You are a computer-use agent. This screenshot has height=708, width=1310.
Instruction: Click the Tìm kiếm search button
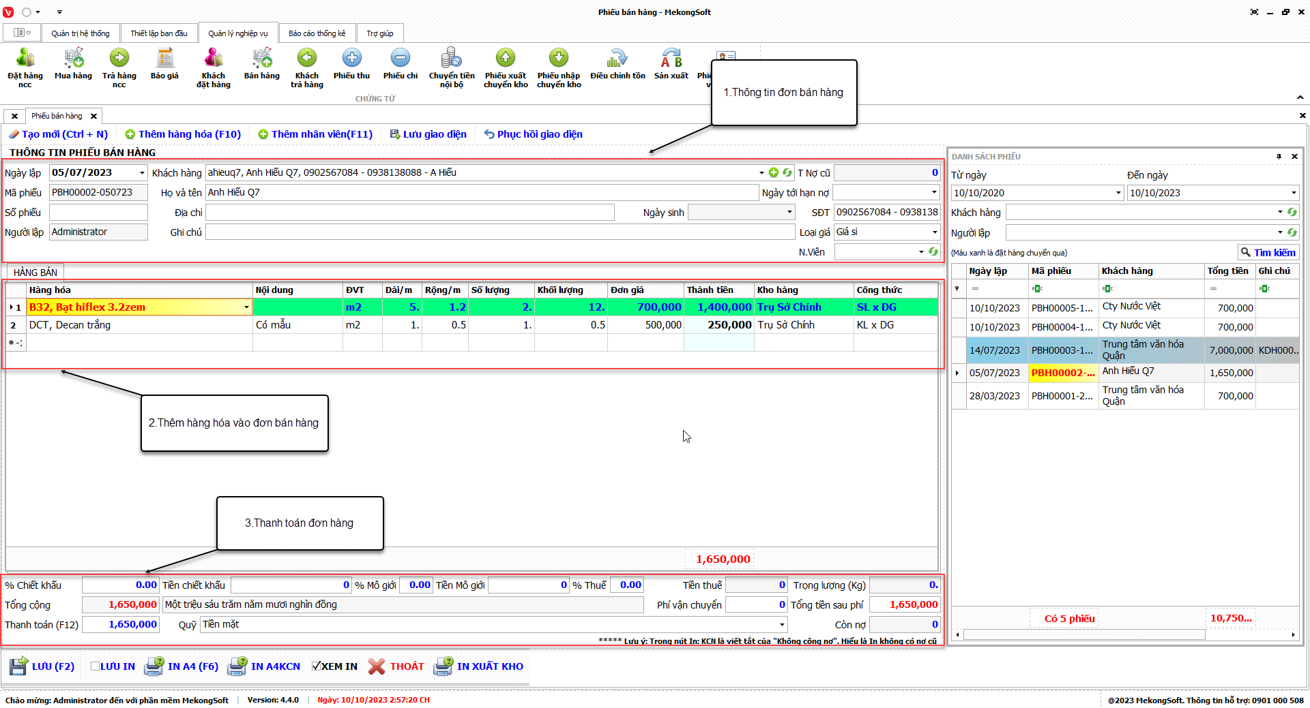tap(1268, 253)
